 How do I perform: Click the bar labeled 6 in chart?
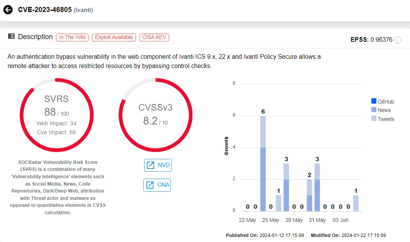tap(263, 163)
